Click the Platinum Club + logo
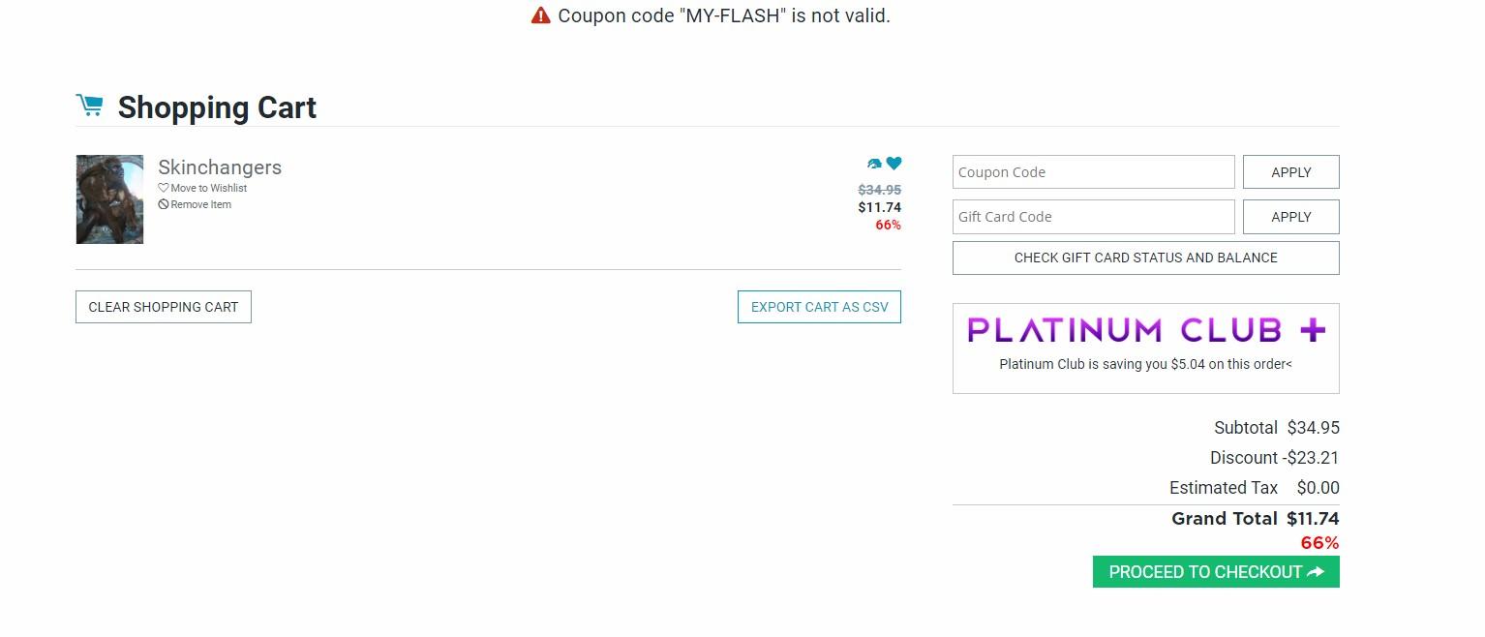 1145,330
